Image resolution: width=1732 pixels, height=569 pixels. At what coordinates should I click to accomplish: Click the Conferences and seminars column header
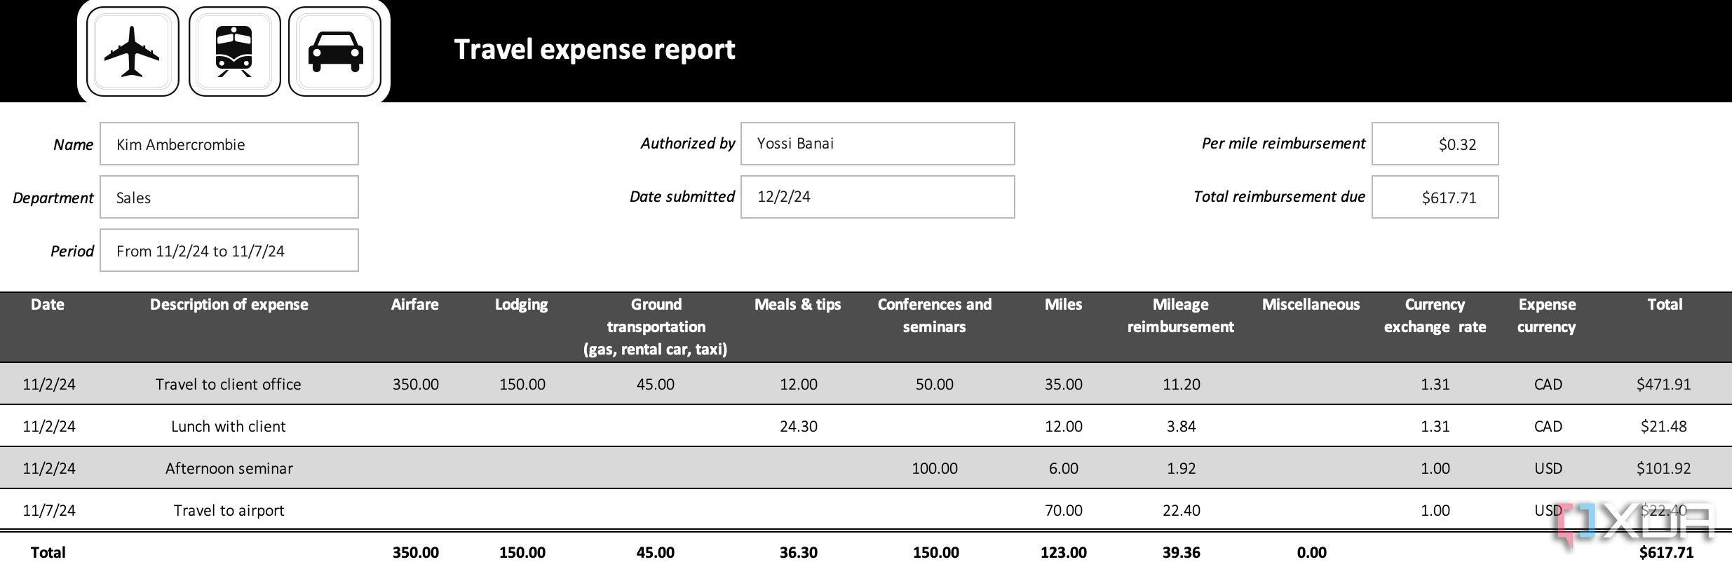[935, 315]
